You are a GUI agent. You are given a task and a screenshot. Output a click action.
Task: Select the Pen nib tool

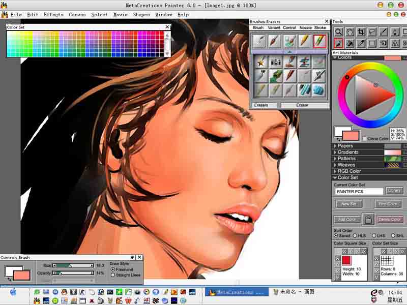(x=395, y=32)
